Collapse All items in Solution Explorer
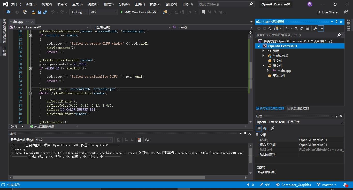Image resolution: width=353 pixels, height=190 pixels. tap(302, 28)
